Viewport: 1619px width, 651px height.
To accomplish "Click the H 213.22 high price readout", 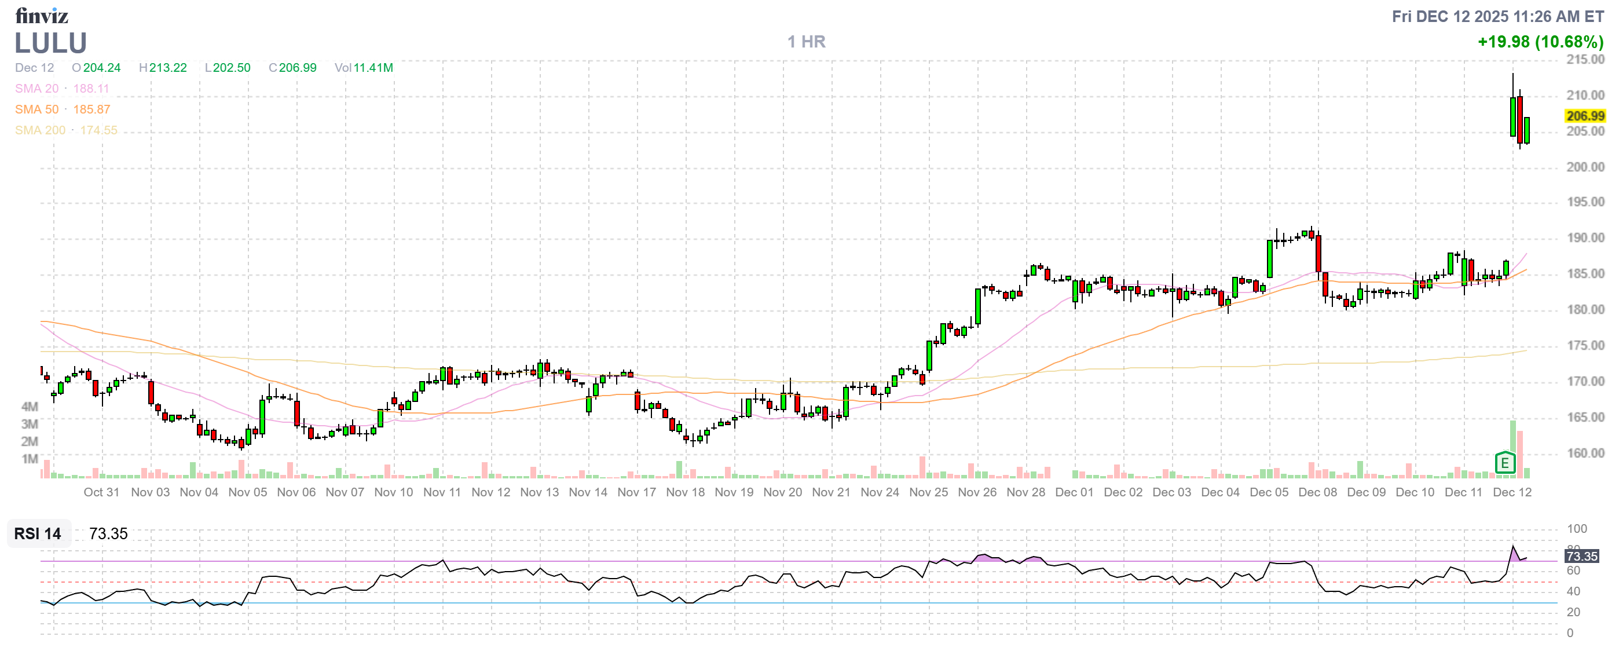I will (x=163, y=68).
